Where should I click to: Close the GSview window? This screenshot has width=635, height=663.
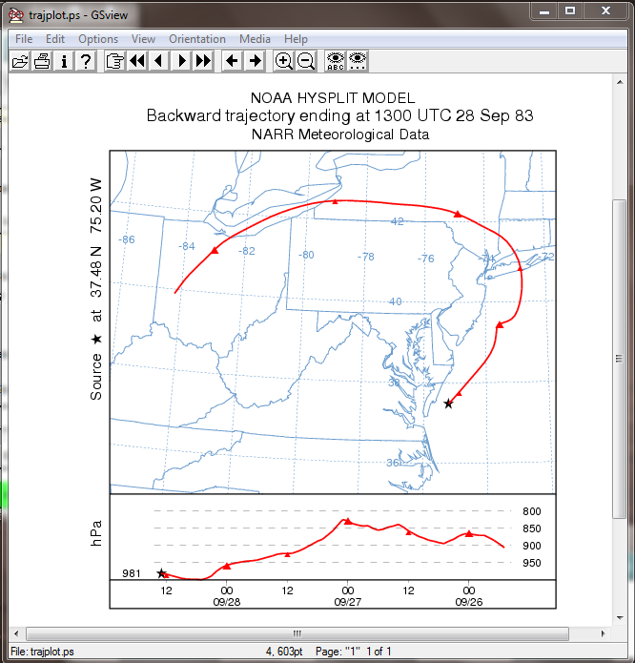[x=605, y=11]
